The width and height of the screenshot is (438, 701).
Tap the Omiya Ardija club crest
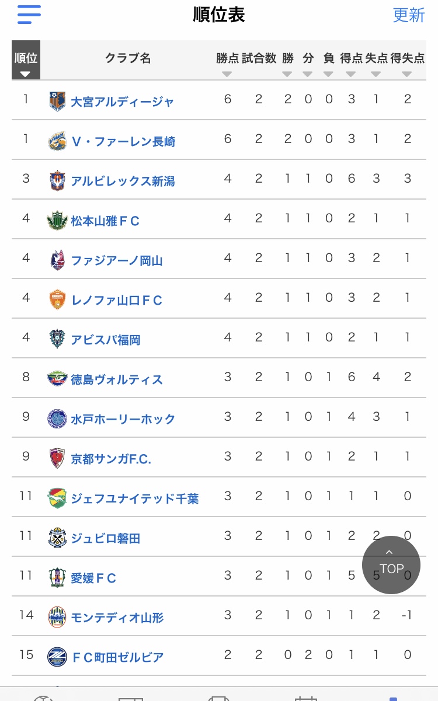tap(57, 102)
